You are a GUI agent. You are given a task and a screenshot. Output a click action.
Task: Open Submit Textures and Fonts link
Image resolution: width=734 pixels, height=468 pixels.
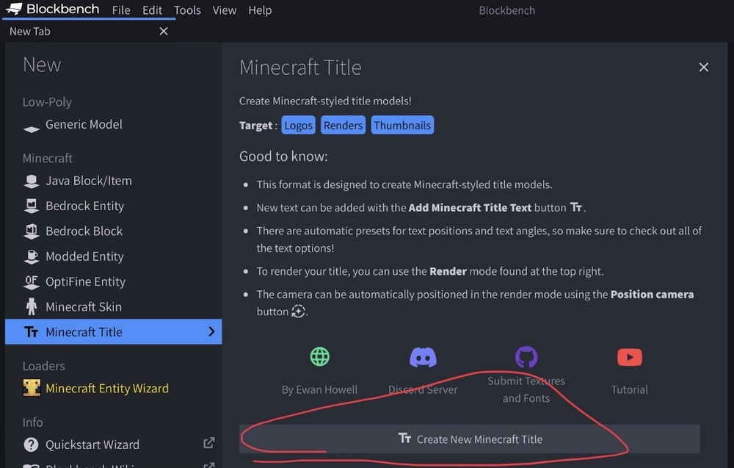(526, 390)
